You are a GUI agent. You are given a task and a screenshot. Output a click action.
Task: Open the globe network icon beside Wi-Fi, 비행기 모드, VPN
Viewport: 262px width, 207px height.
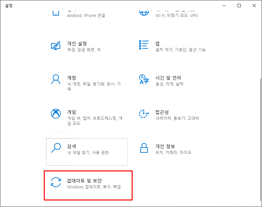click(x=144, y=13)
